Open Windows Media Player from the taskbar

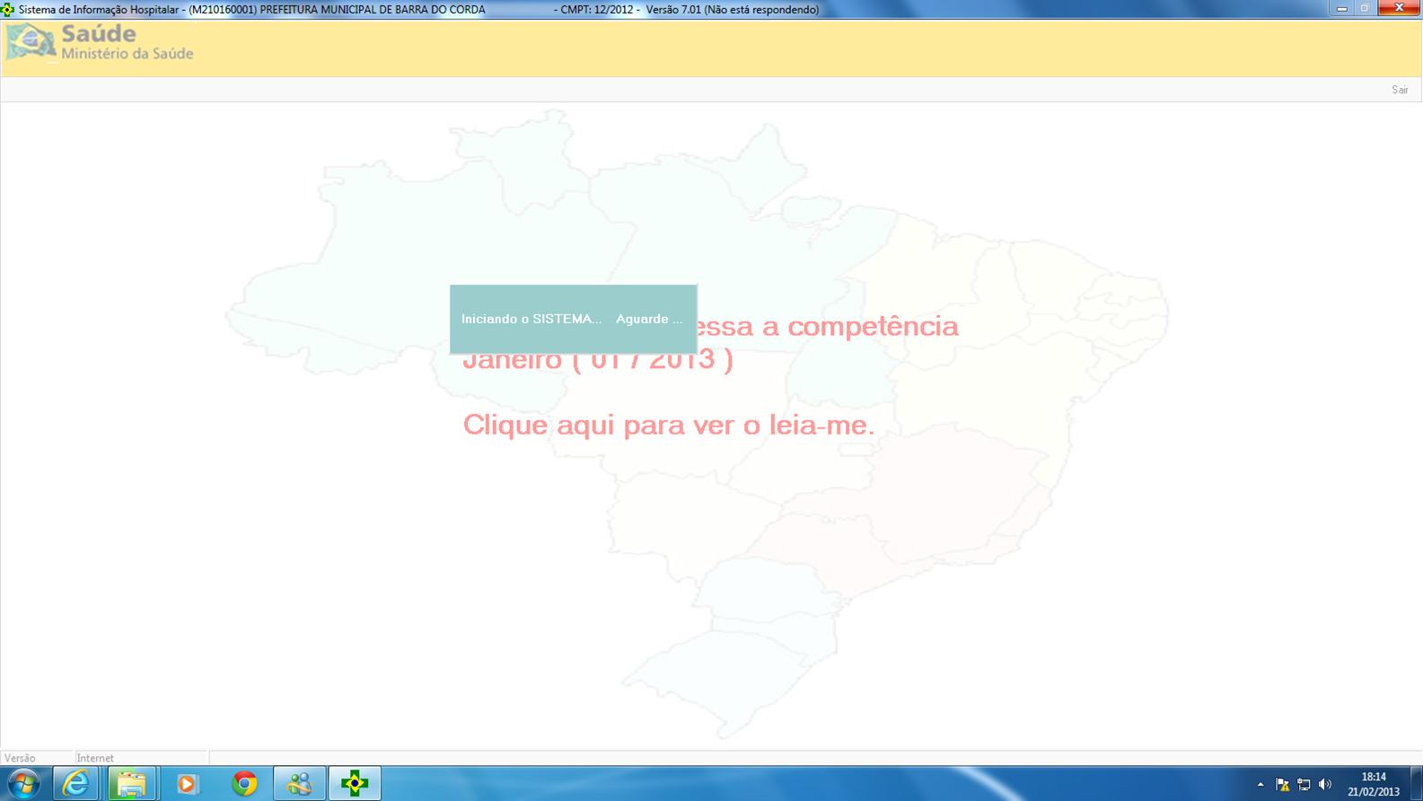pos(188,784)
